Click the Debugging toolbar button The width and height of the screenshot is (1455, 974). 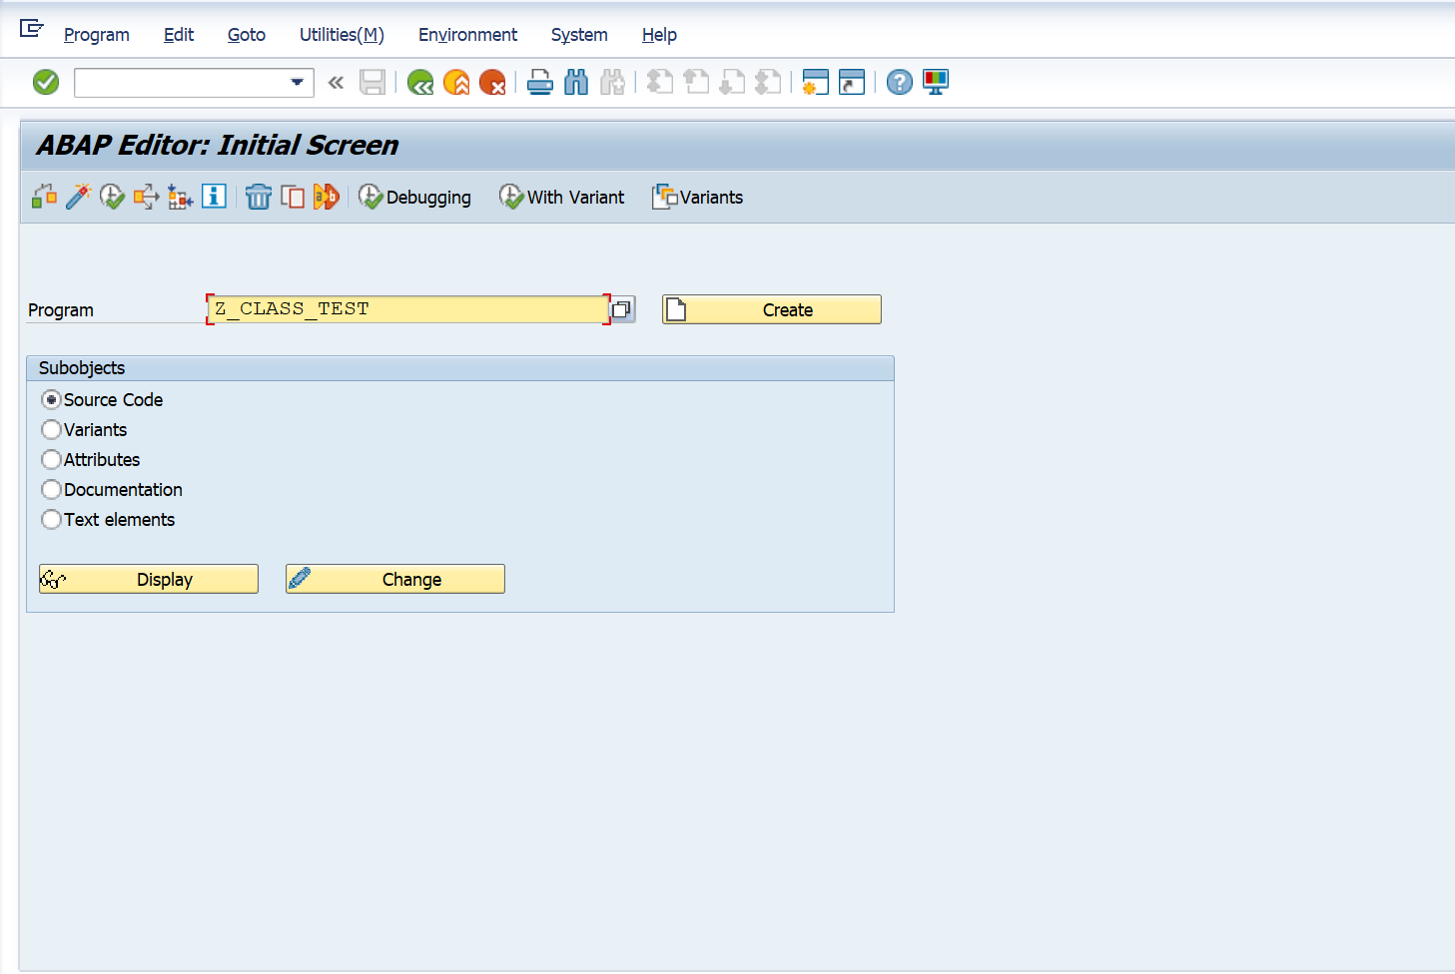pyautogui.click(x=414, y=197)
